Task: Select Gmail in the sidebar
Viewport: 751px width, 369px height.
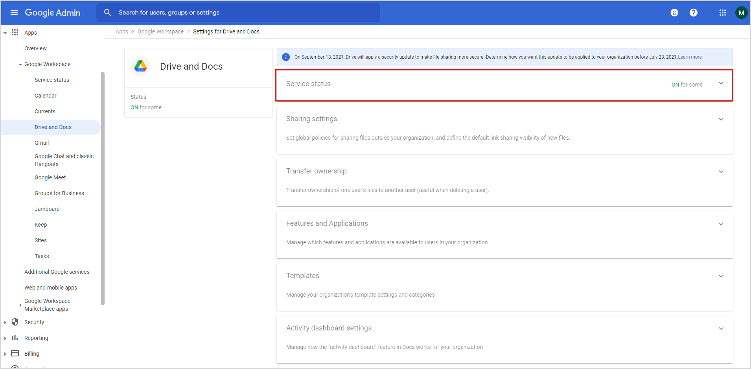Action: click(41, 142)
